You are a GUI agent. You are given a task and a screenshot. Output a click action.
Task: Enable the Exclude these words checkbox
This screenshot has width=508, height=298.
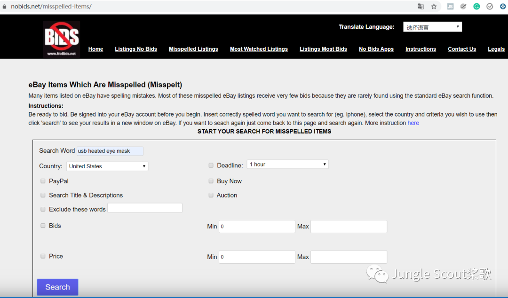(x=43, y=209)
